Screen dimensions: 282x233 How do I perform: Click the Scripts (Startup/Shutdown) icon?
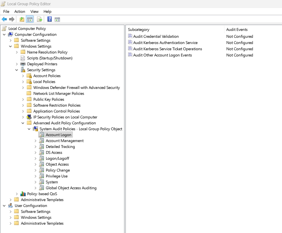pyautogui.click(x=23, y=58)
